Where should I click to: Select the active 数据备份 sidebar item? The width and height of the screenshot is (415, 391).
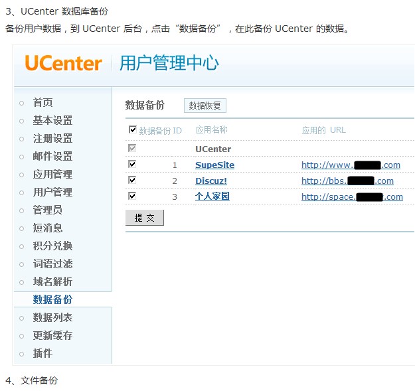[52, 299]
